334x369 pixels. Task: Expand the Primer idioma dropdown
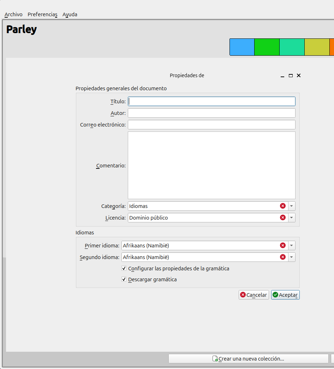(x=292, y=246)
